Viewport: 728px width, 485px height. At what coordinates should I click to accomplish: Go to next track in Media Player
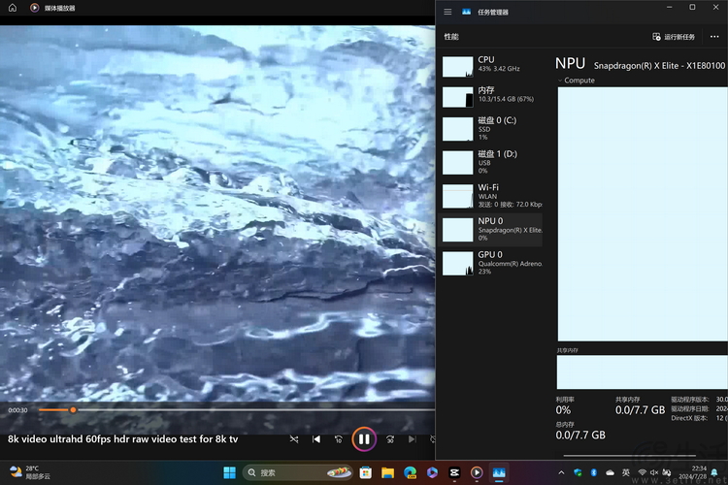coord(413,439)
